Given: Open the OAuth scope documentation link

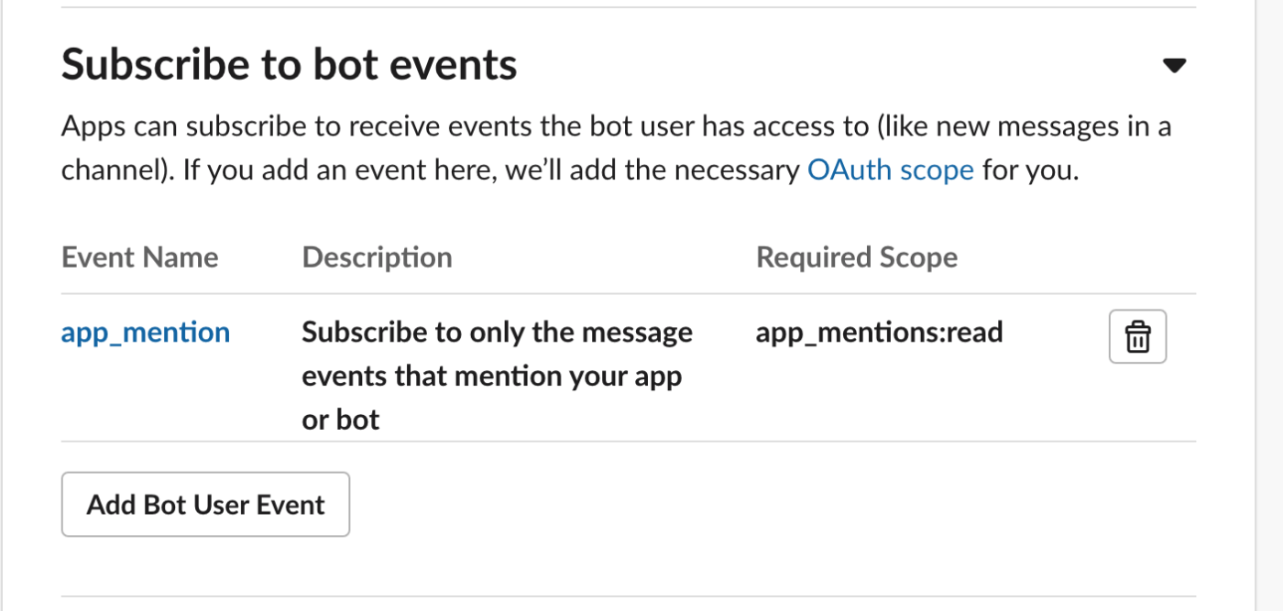Looking at the screenshot, I should click(890, 170).
